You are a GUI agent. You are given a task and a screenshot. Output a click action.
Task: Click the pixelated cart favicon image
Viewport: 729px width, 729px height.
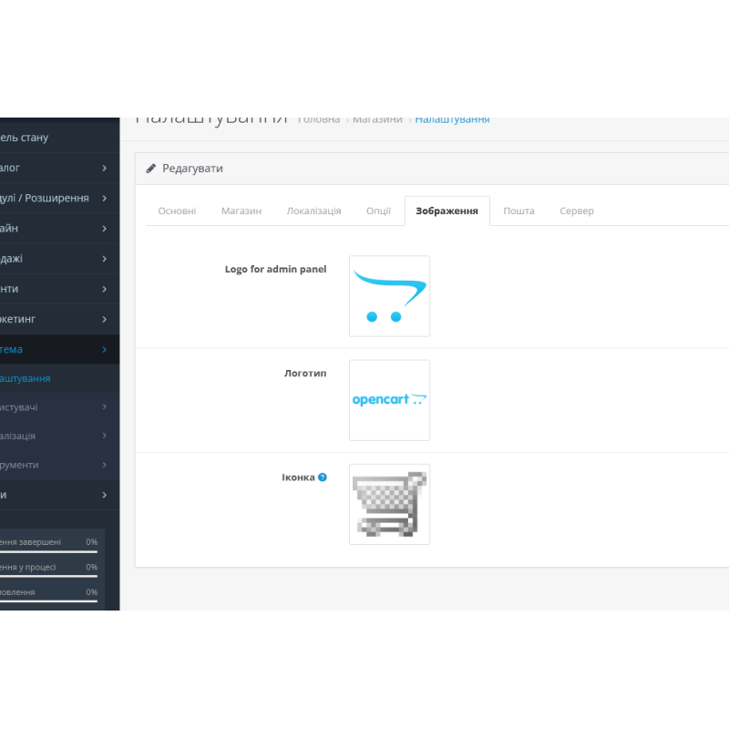coord(389,504)
